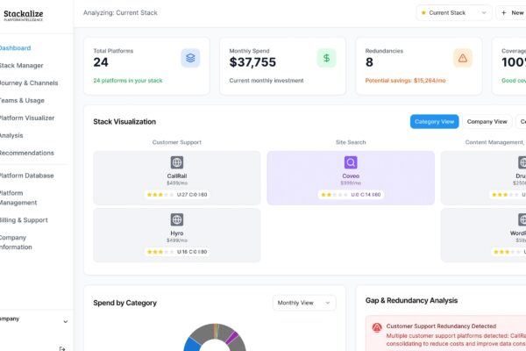Expand the company selector chevron
This screenshot has height=351, width=526.
tap(66, 322)
